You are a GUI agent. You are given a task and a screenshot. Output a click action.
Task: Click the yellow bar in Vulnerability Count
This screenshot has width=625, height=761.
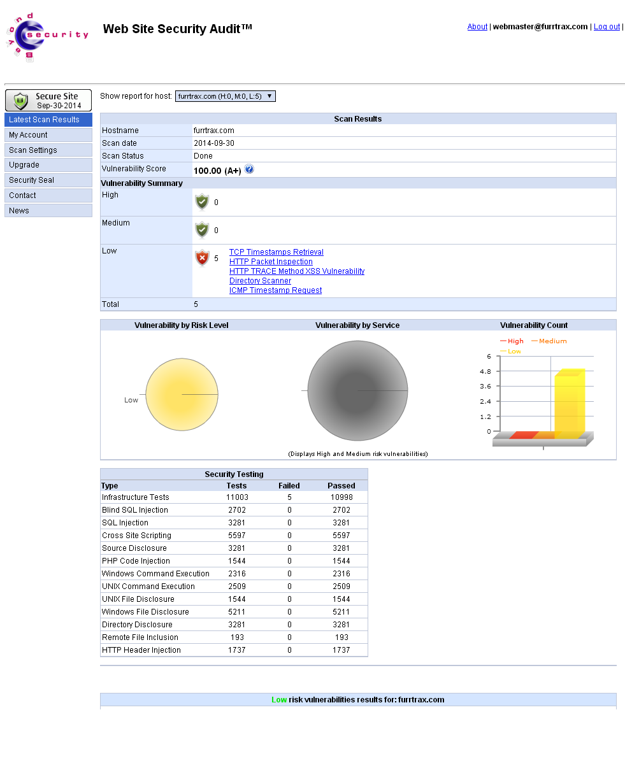(x=569, y=404)
